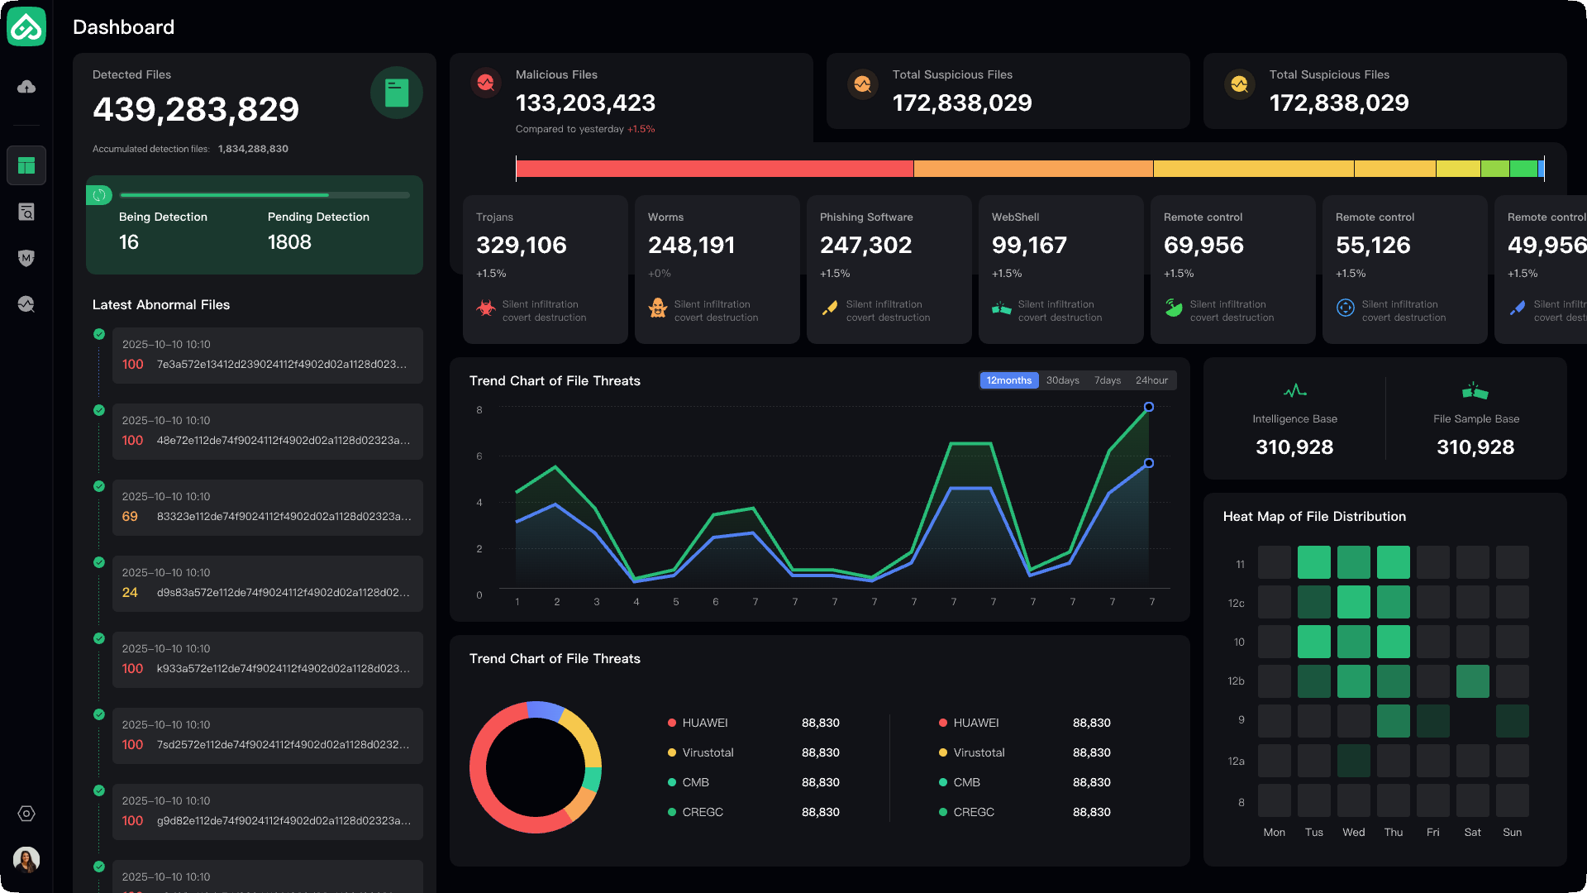
Task: Open settings hexagon icon in sidebar
Action: [x=26, y=814]
